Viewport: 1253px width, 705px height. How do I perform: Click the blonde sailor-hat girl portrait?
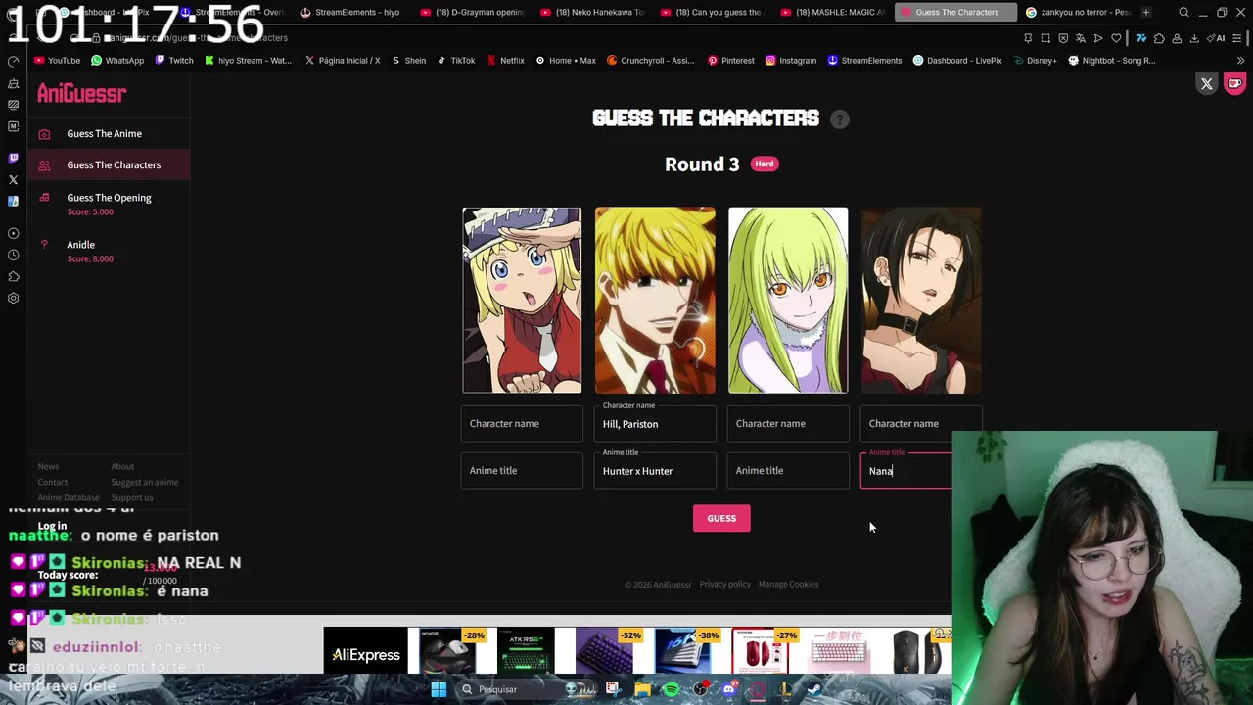[522, 300]
